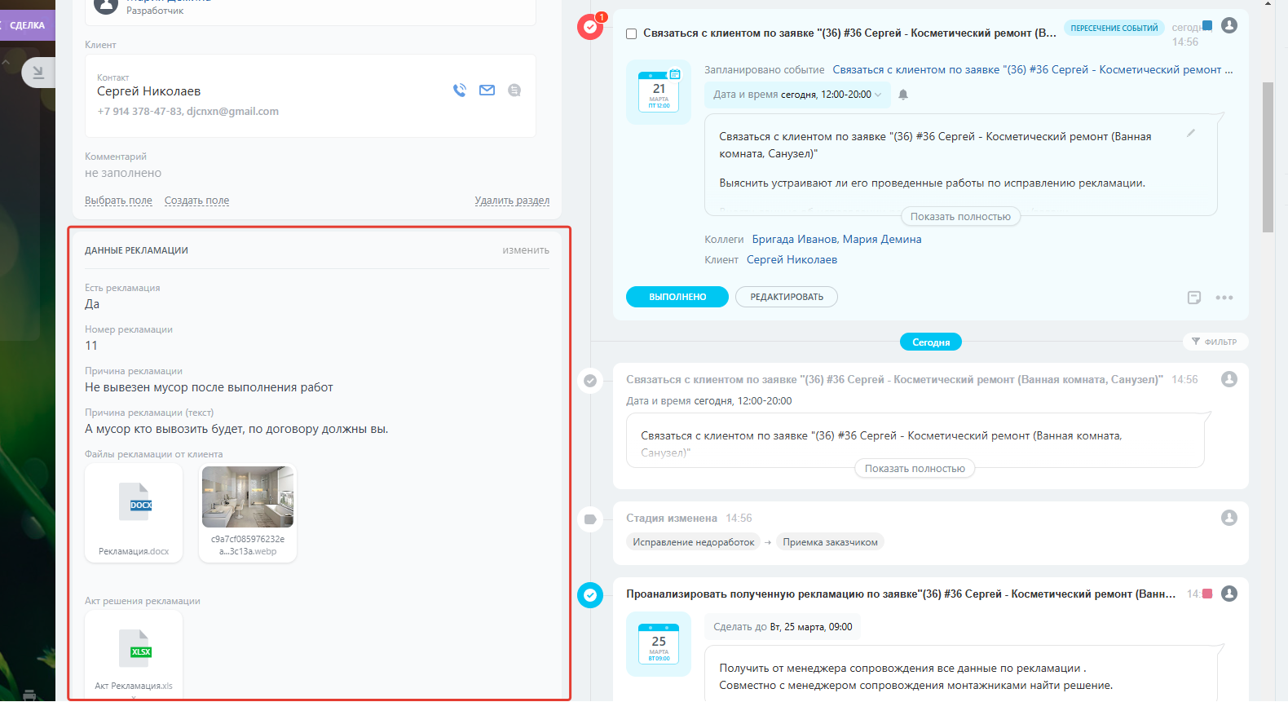Open the Рекламация.docx file

point(134,513)
